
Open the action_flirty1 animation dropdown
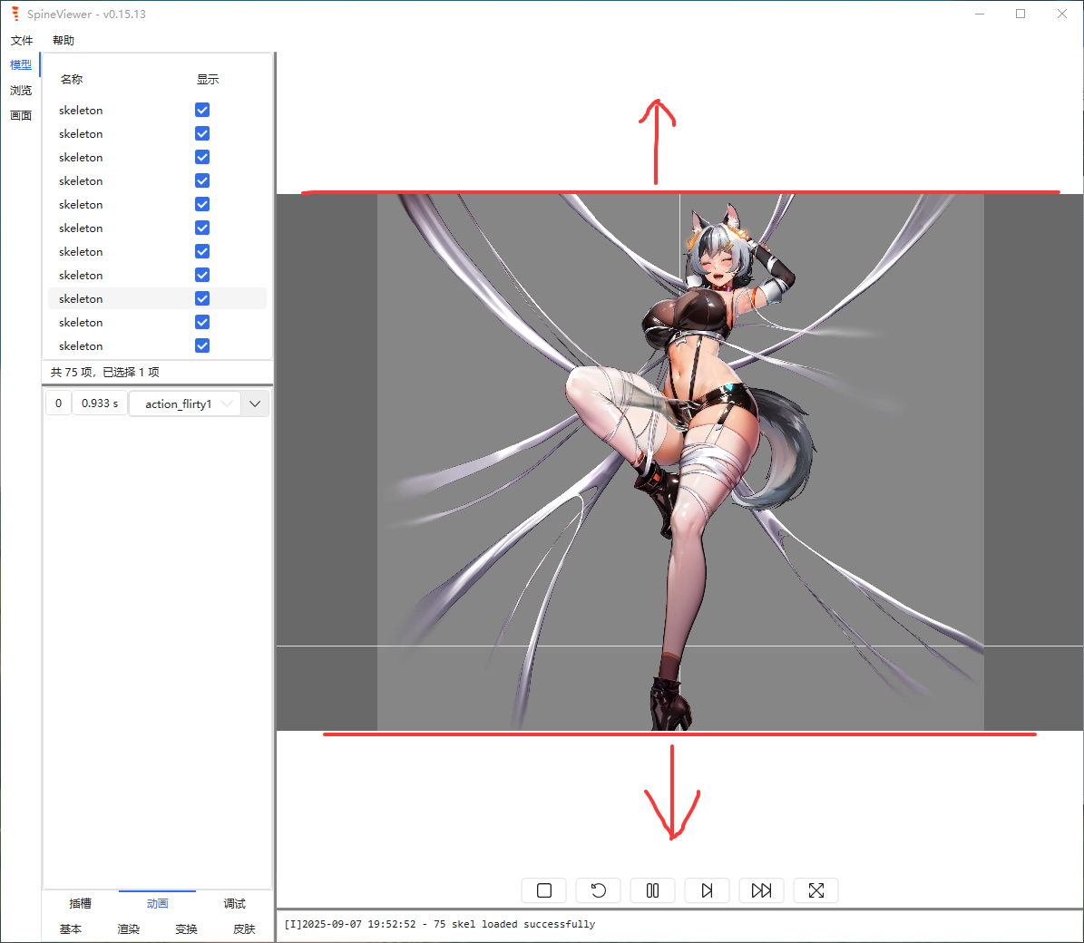[x=184, y=403]
